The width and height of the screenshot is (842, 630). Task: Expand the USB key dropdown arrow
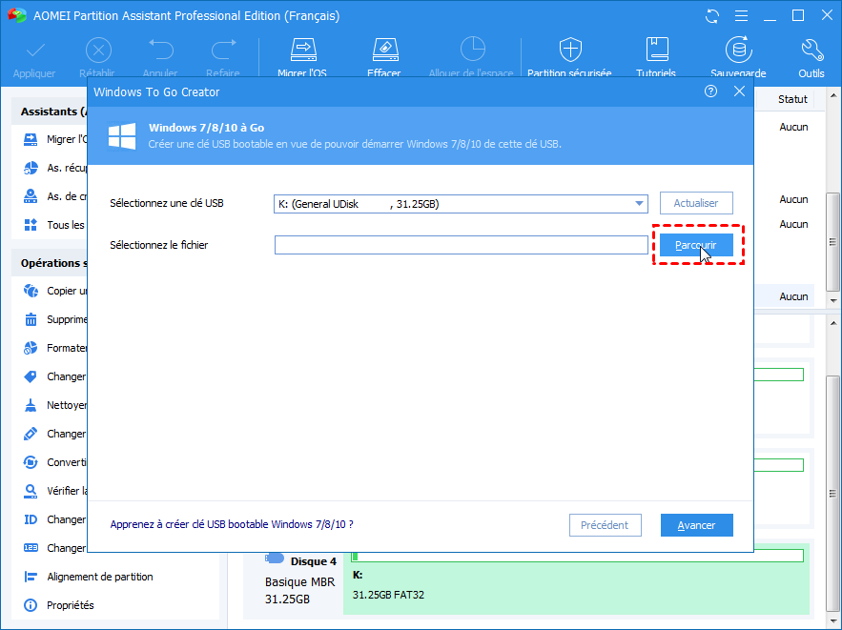point(639,204)
